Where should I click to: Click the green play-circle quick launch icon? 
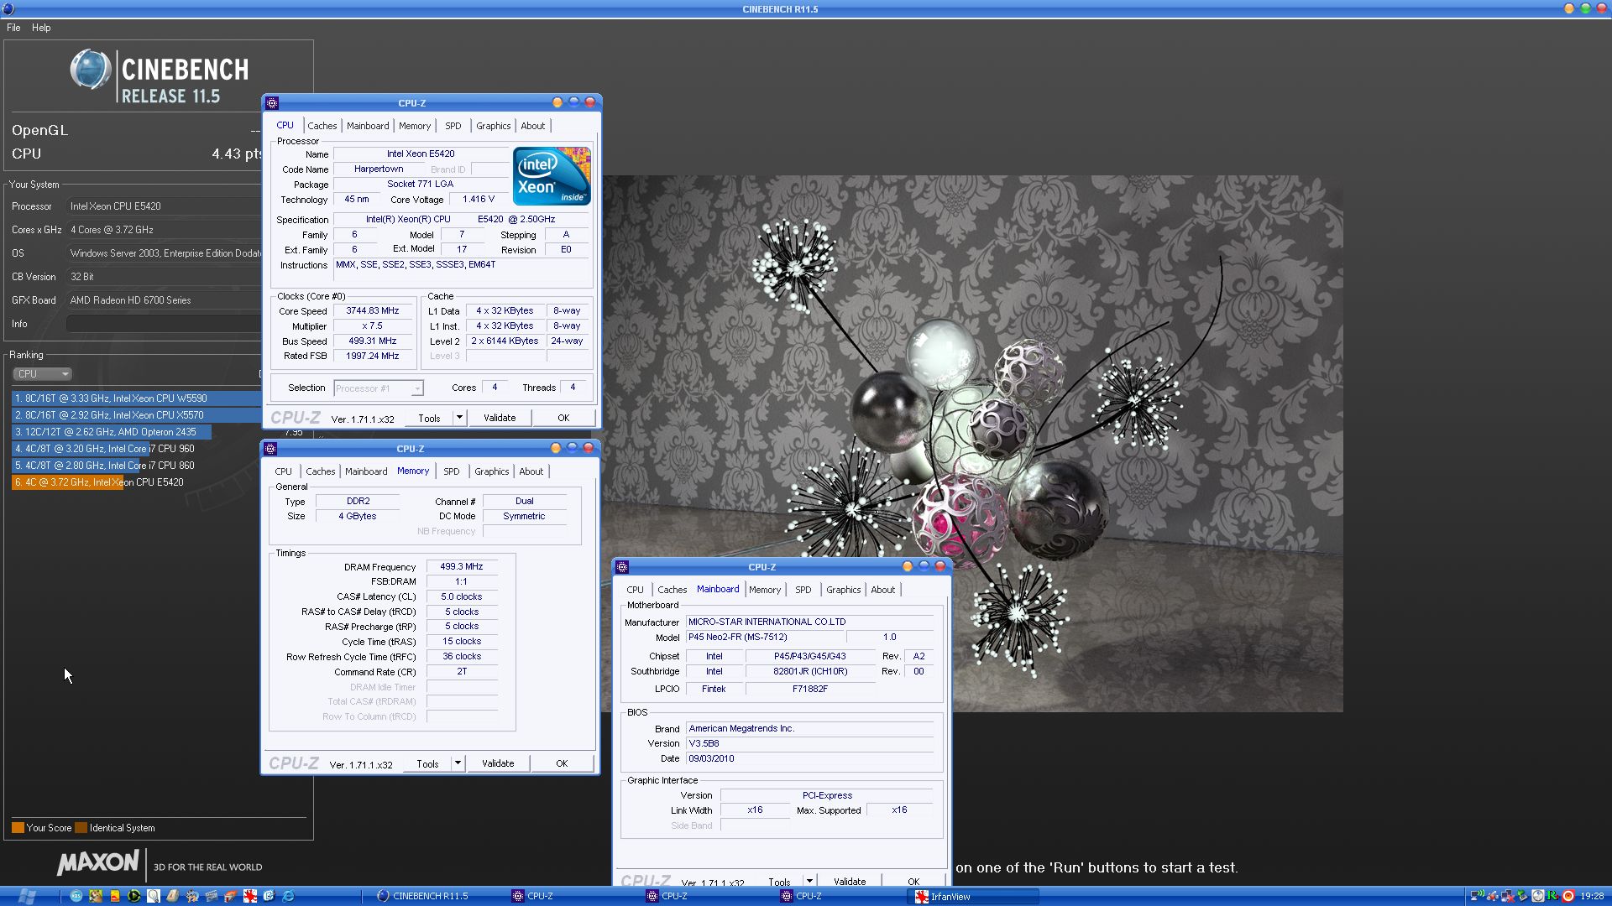point(133,896)
